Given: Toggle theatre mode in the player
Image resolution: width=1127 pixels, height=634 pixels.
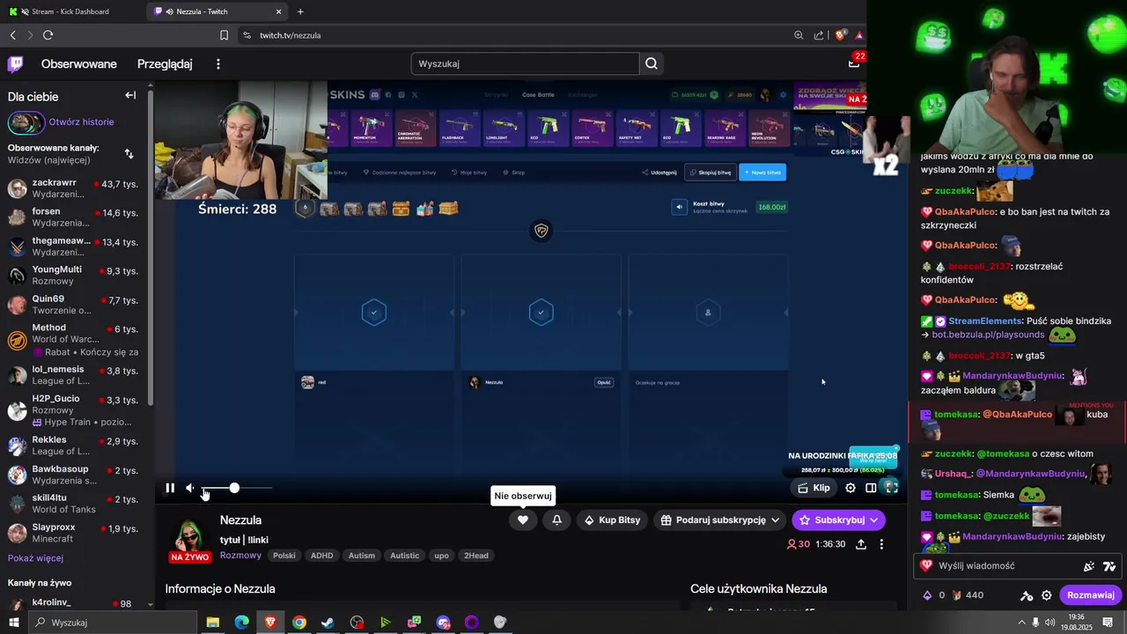Looking at the screenshot, I should pyautogui.click(x=871, y=488).
